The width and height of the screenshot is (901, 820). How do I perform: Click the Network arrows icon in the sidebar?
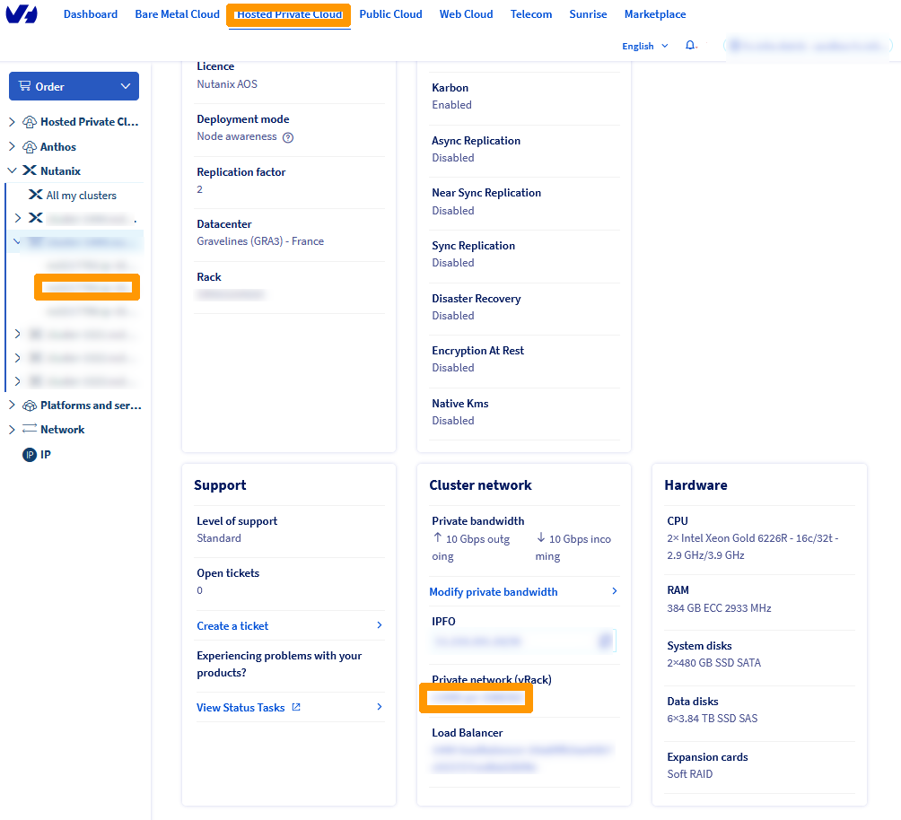point(30,430)
